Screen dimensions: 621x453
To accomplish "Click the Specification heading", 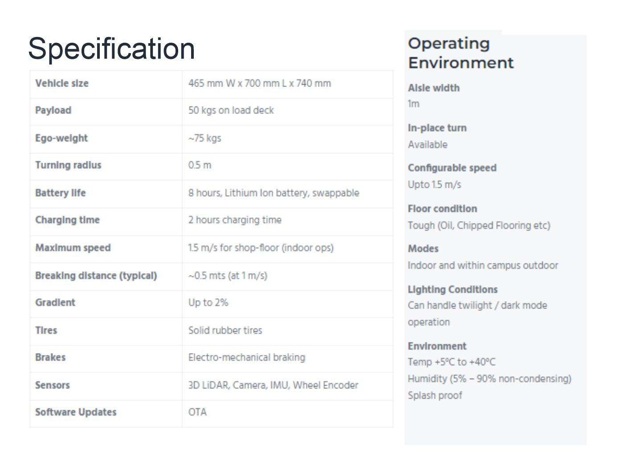I will [x=111, y=49].
